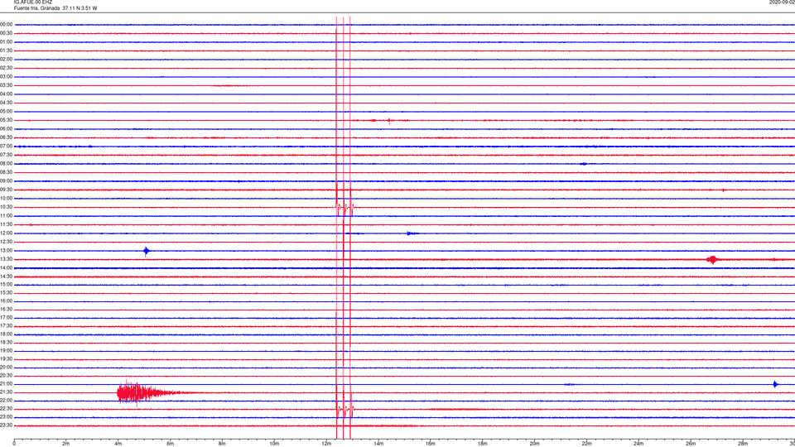
Task: Select the 07:00 trace time label
Action: pos(7,146)
